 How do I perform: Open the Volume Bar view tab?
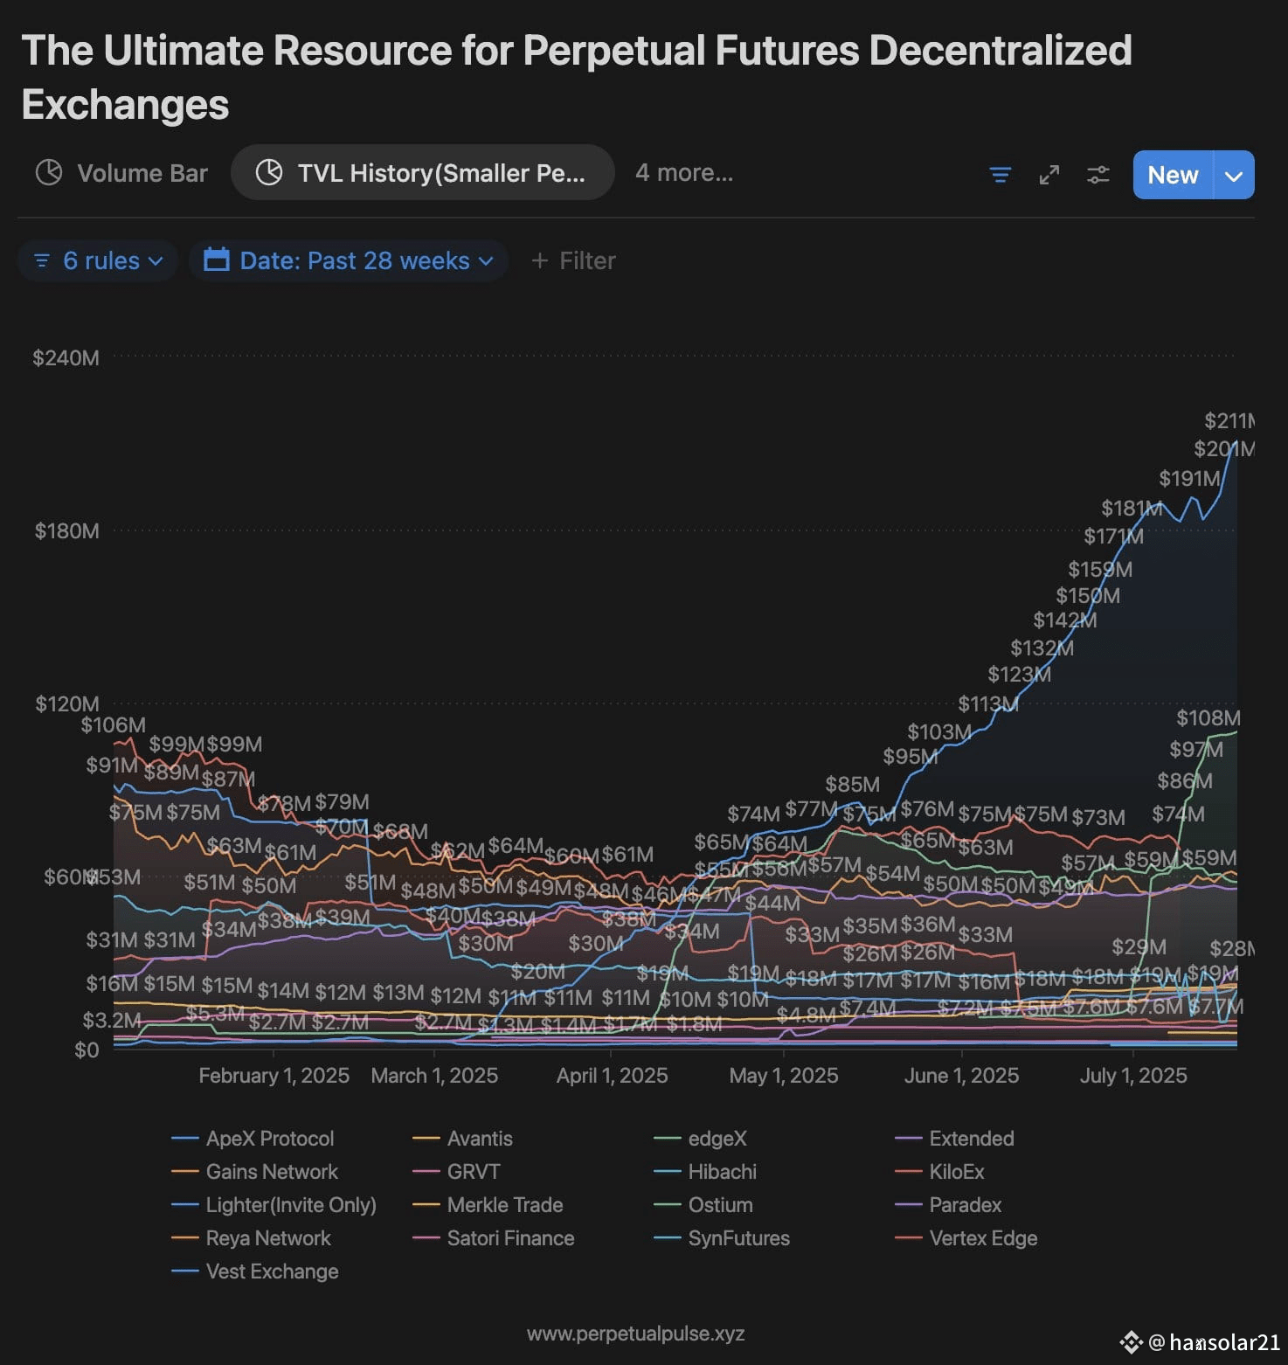tap(121, 173)
